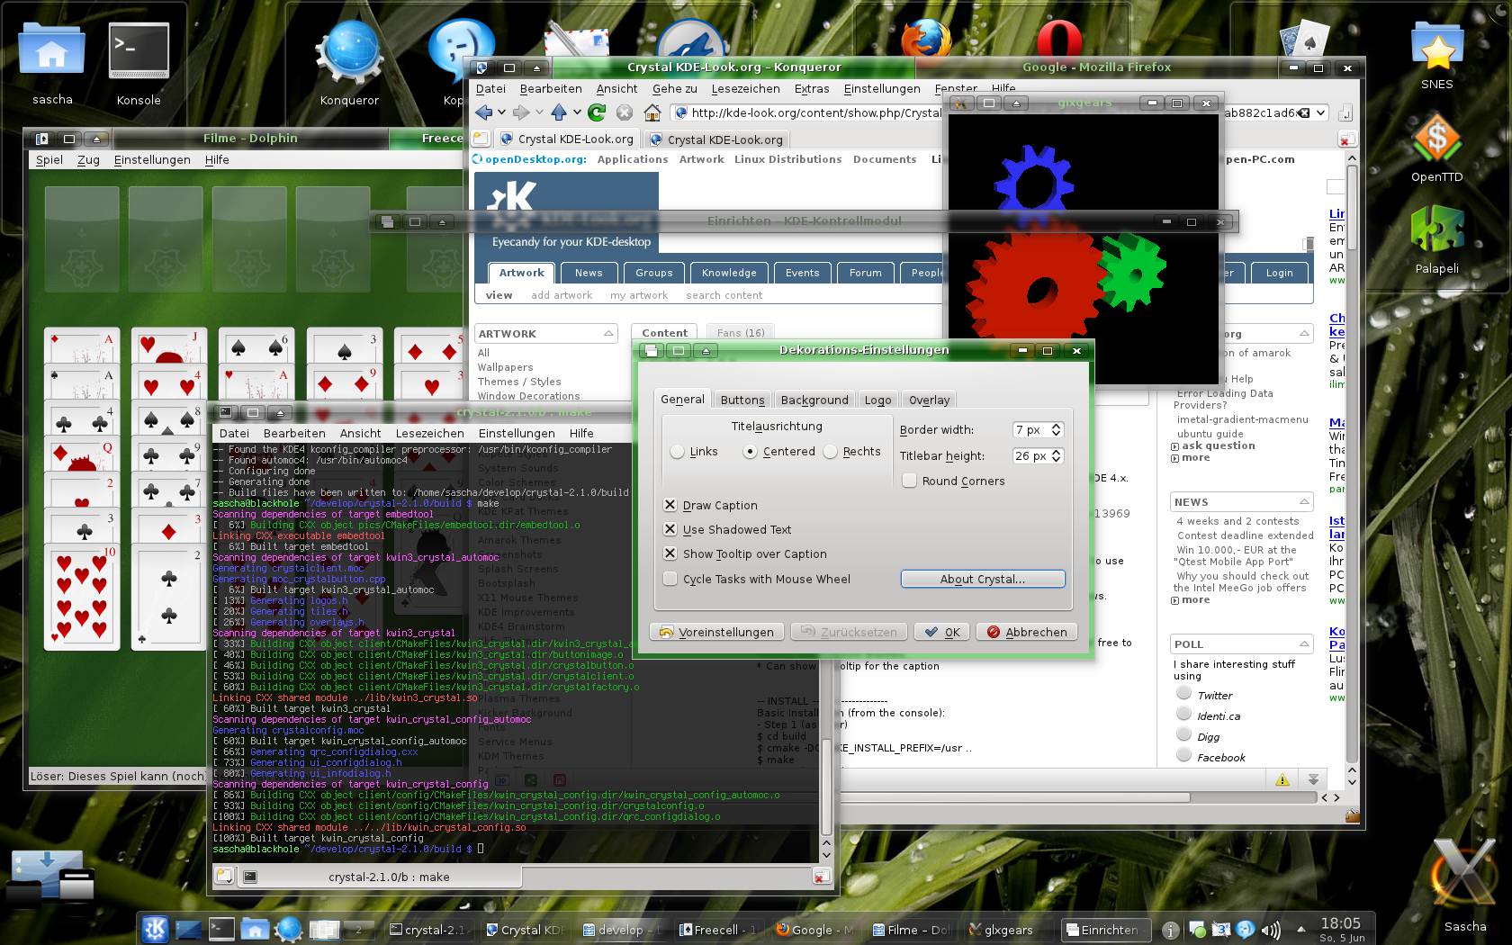Click the info icon in the system tray

pyautogui.click(x=1170, y=930)
